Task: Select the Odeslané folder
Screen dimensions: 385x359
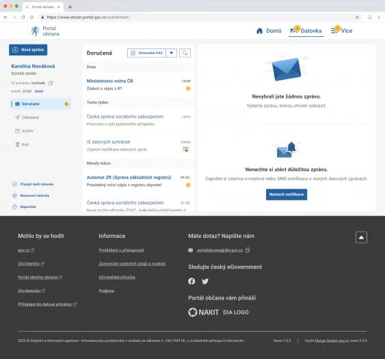Action: (x=27, y=118)
